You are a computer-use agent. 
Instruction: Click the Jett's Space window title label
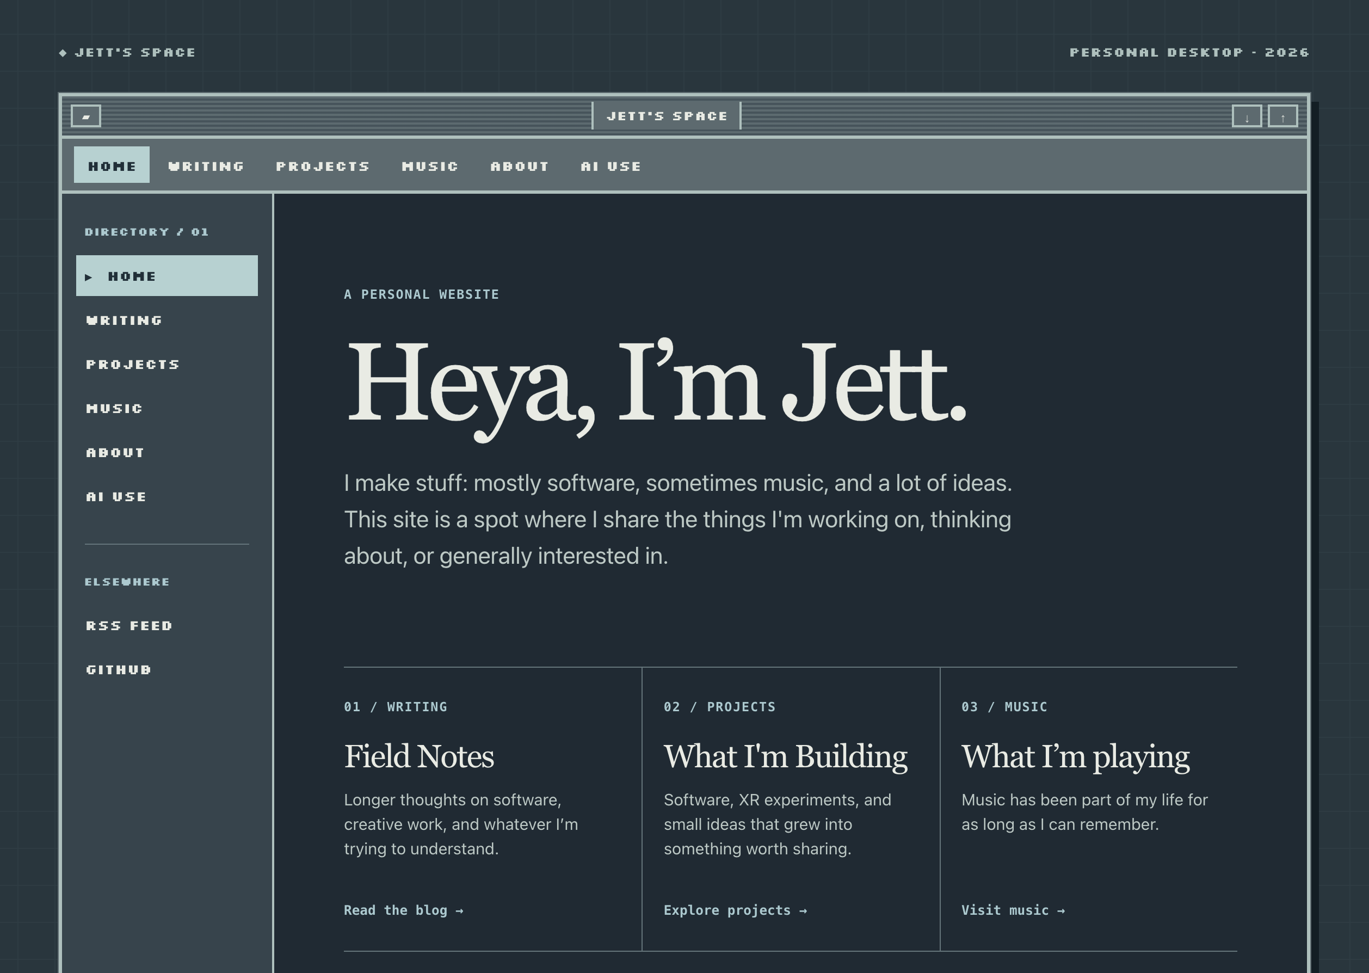click(x=667, y=116)
